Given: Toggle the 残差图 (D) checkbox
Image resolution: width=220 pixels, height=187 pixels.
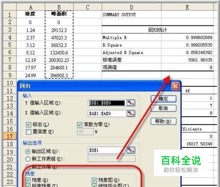Looking at the screenshot, I should point(94,180).
